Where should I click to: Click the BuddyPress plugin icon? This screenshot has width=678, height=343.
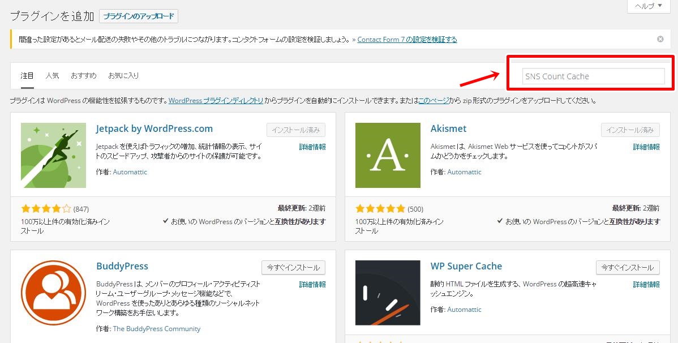pyautogui.click(x=54, y=293)
